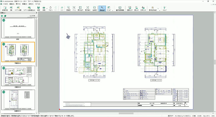Click the Text Link (文字リンク) icon
The width and height of the screenshot is (216, 117).
coord(143,8)
